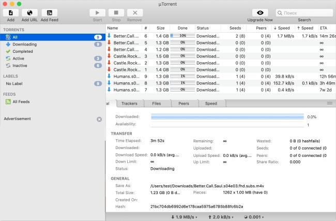Click the Start play button
Viewport: 336px width, 221px height.
coord(97,13)
